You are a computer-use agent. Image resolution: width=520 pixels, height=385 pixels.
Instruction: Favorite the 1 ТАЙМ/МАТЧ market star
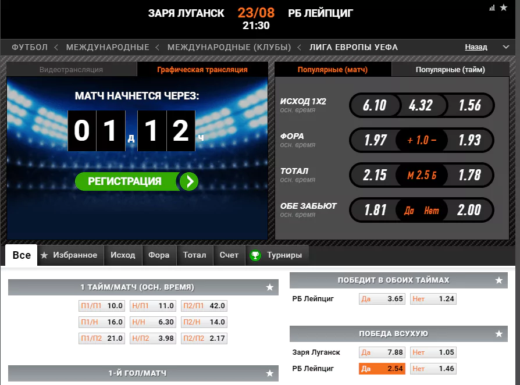(x=270, y=287)
